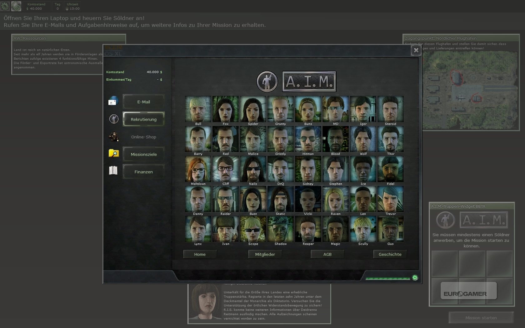Select Static's portrait
This screenshot has height=328, width=525.
pos(281,199)
